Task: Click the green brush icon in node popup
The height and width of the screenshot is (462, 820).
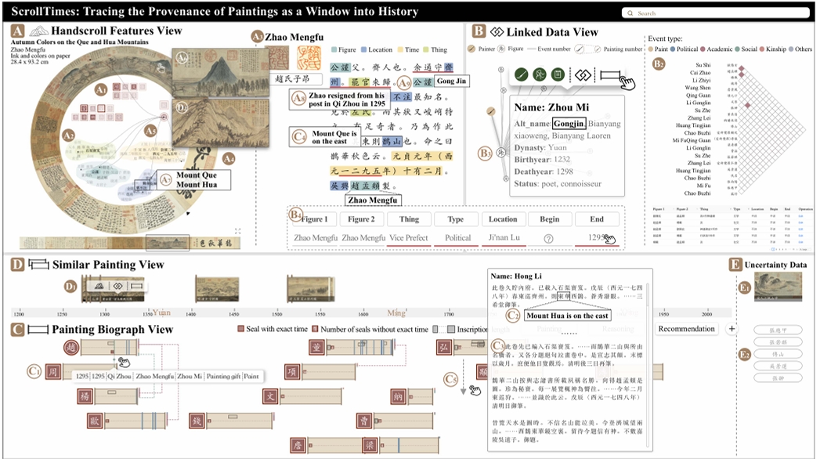Action: [x=520, y=75]
